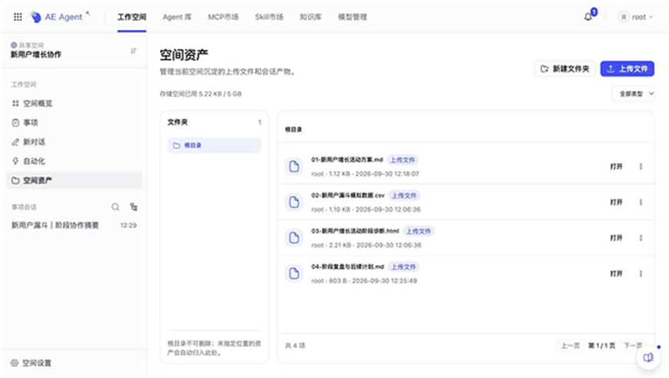
Task: Click the root user avatar
Action: pos(624,17)
